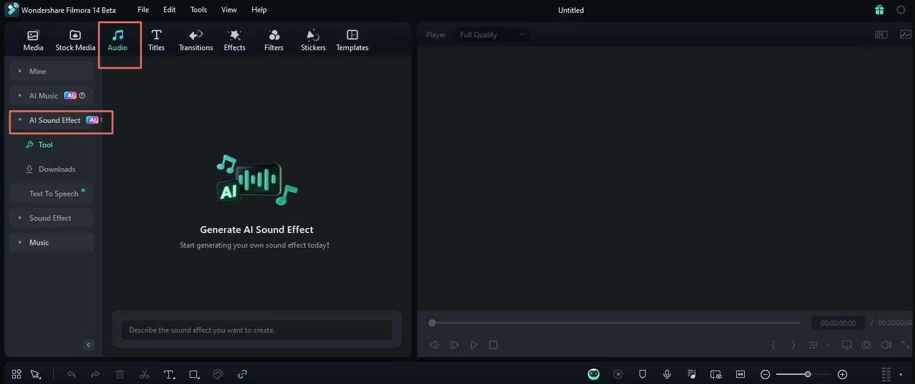915x384 pixels.
Task: Open the Help menu
Action: pos(259,10)
